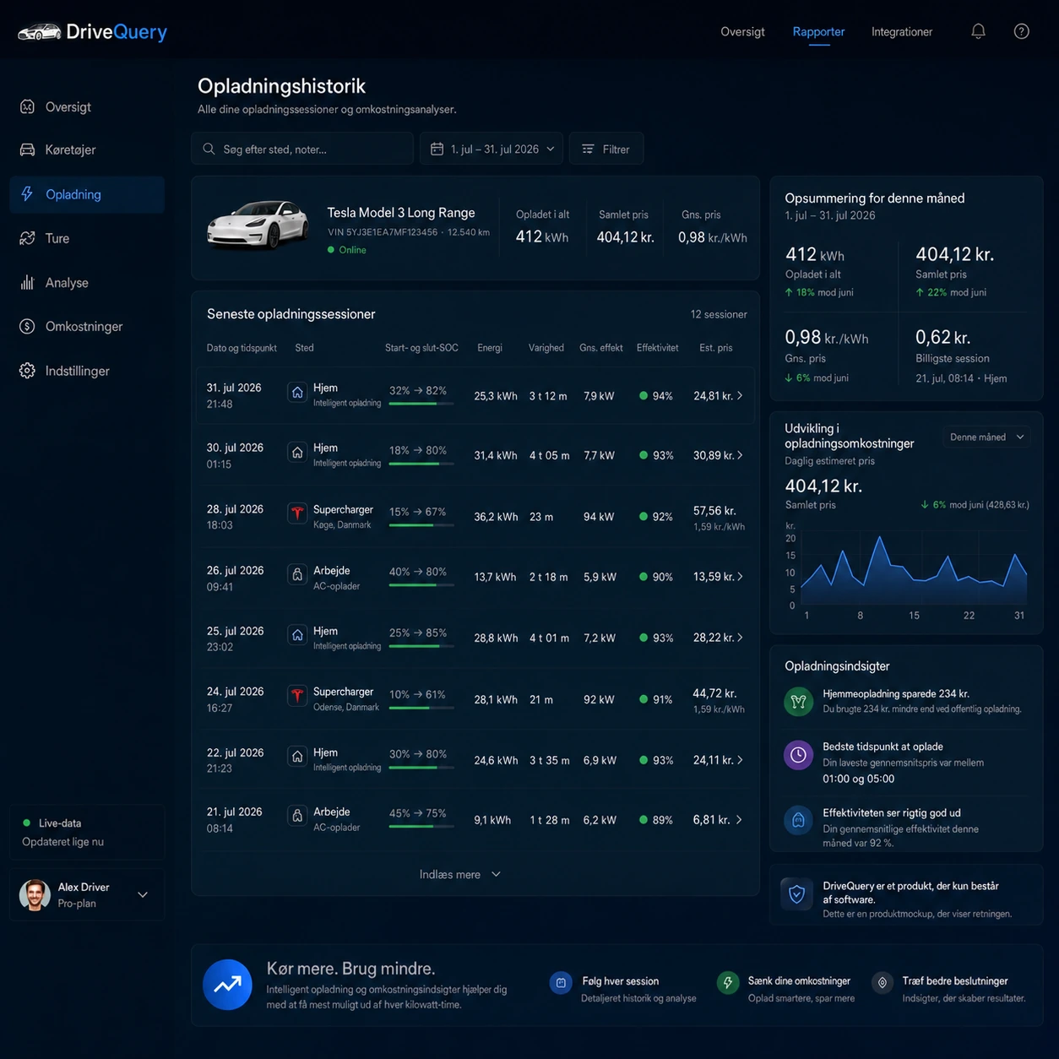Click the shield icon in product note
Viewport: 1059px width, 1059px height.
pyautogui.click(x=796, y=893)
